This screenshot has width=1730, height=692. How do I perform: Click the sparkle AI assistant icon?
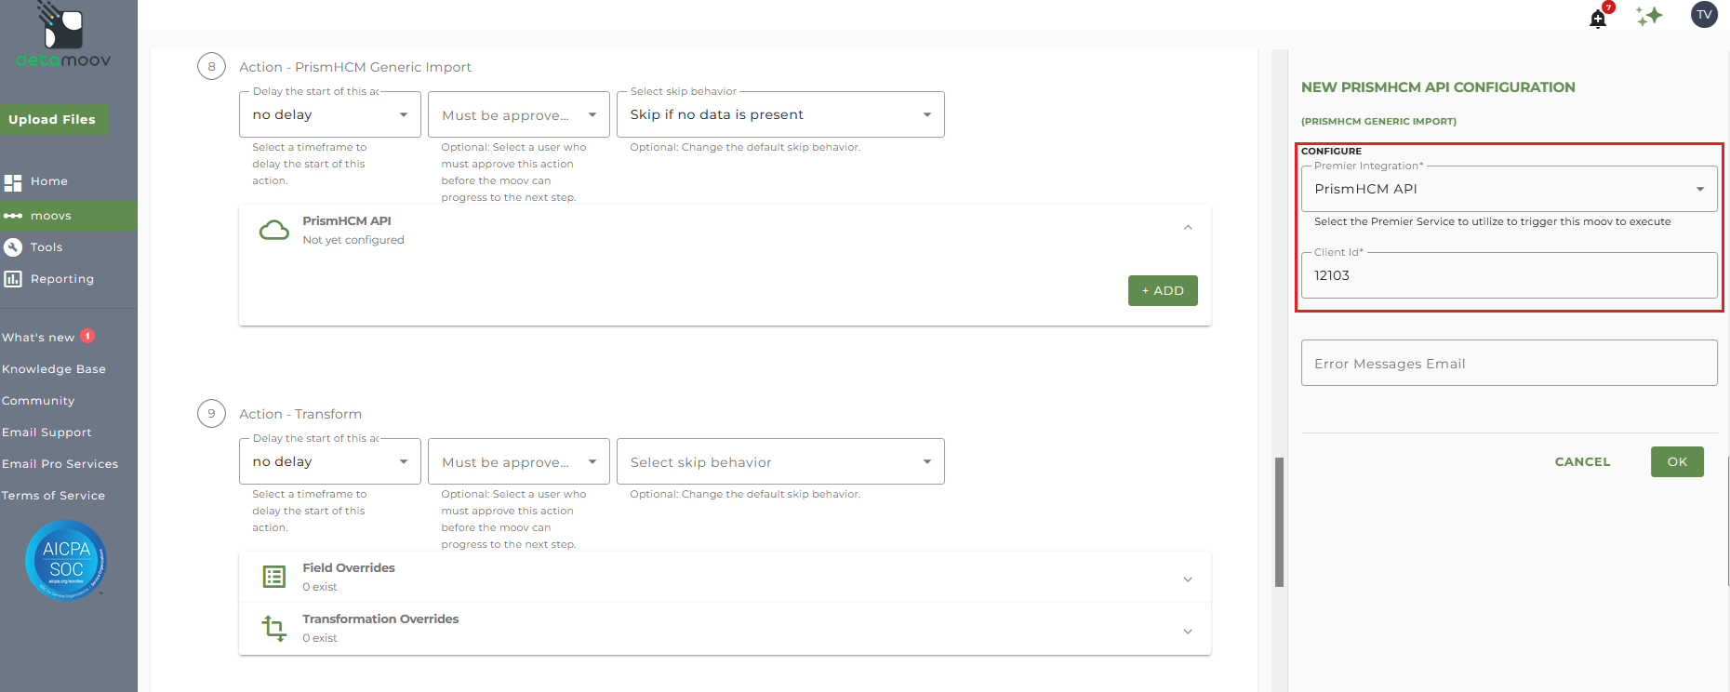coord(1649,16)
